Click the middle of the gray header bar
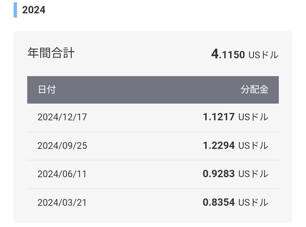 (153, 90)
